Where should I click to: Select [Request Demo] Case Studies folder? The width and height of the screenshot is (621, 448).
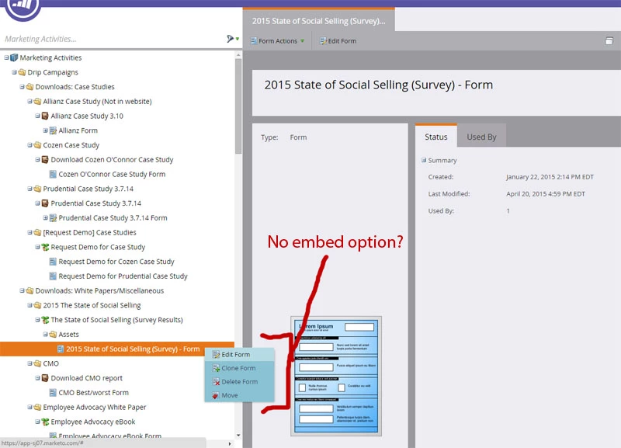89,232
